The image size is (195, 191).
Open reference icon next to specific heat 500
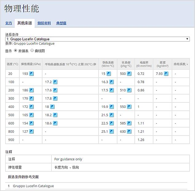129,74
